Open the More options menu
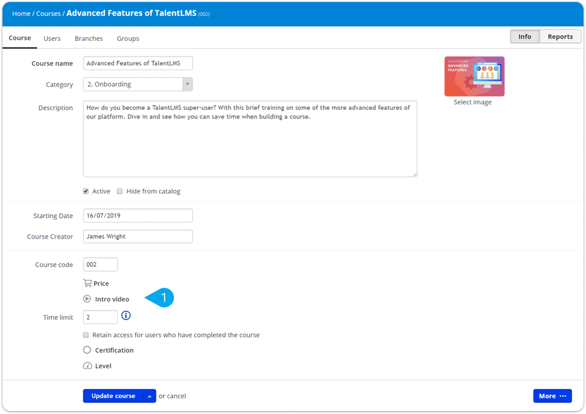 (x=552, y=396)
